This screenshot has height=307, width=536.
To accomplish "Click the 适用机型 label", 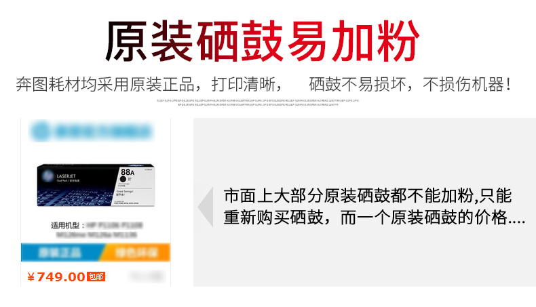I will [x=65, y=226].
